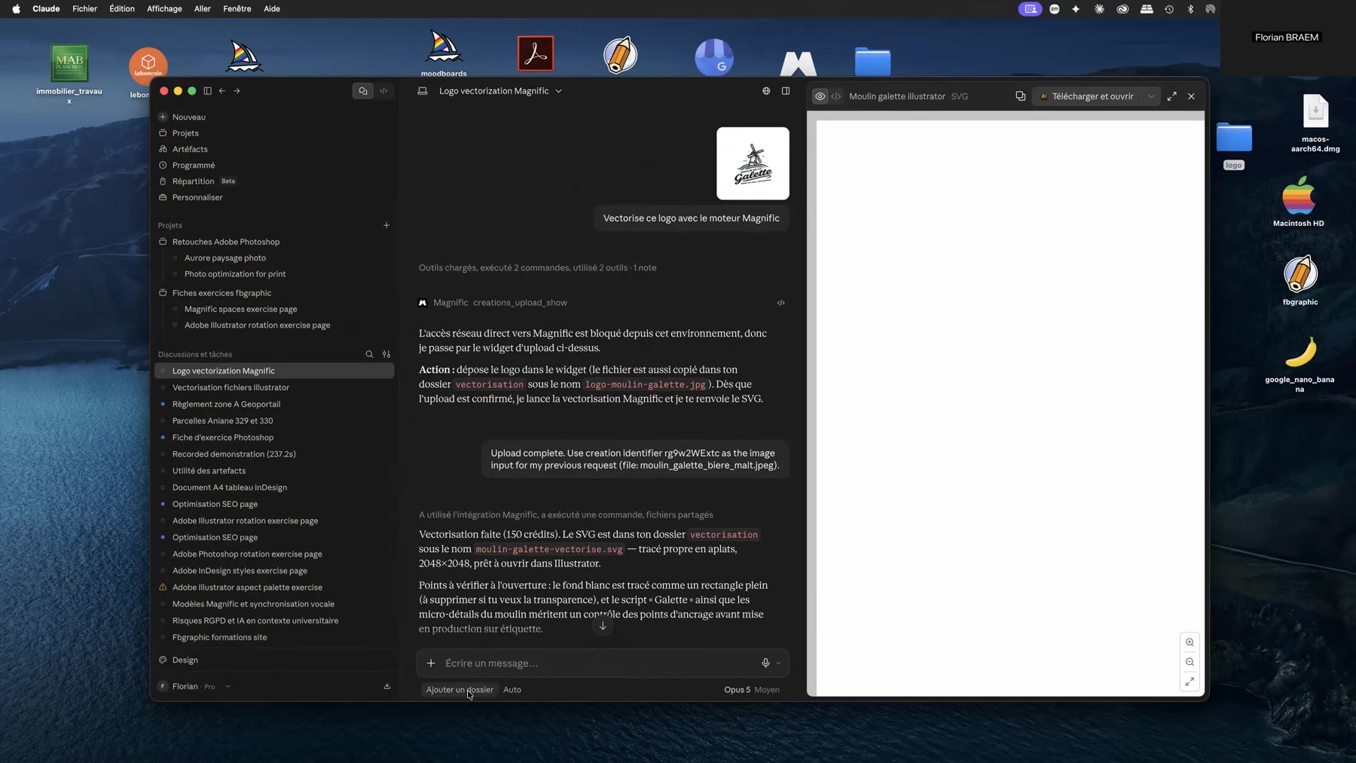This screenshot has width=1356, height=763.
Task: Go forward with the right arrow
Action: [x=237, y=91]
